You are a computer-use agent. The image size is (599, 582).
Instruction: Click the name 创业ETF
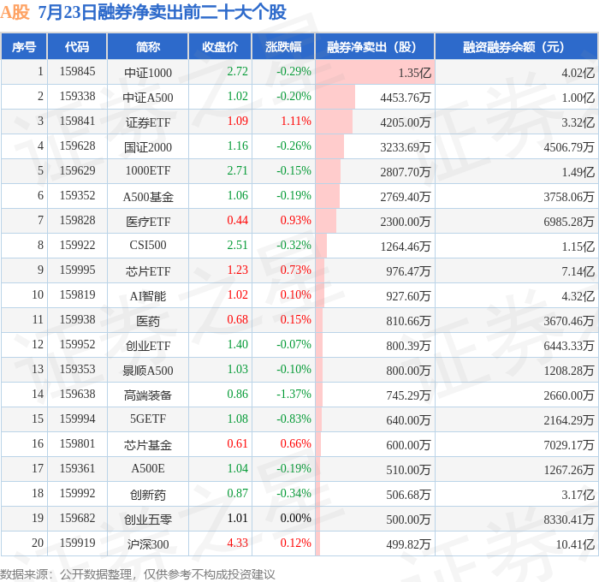point(148,346)
